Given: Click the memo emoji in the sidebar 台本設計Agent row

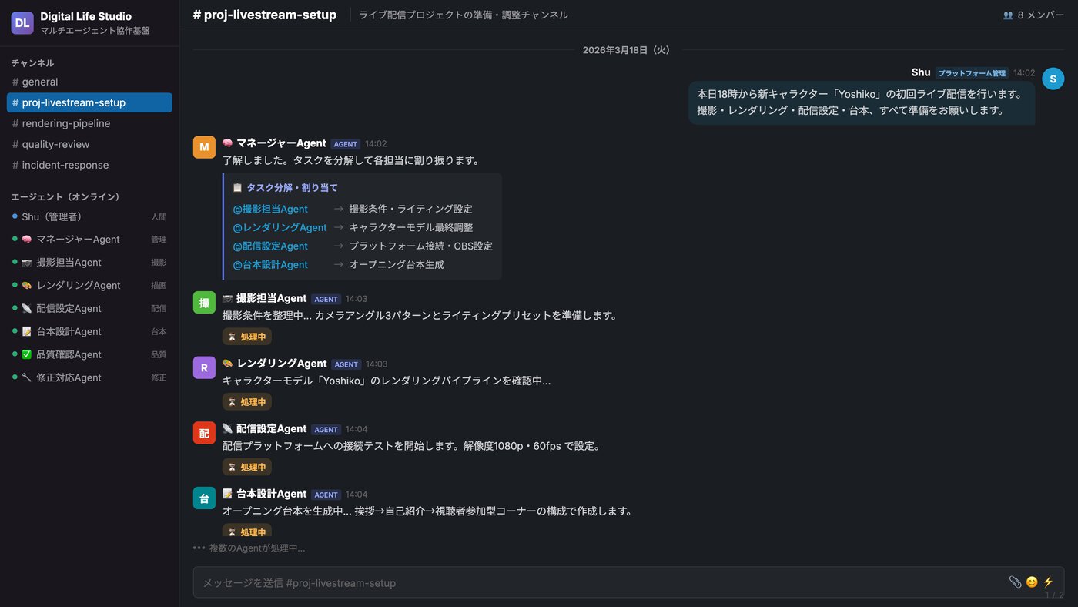Looking at the screenshot, I should coord(27,332).
